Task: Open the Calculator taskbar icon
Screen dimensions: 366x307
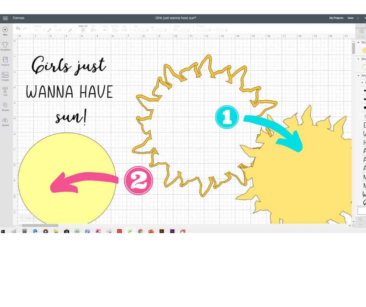Action: [24, 231]
